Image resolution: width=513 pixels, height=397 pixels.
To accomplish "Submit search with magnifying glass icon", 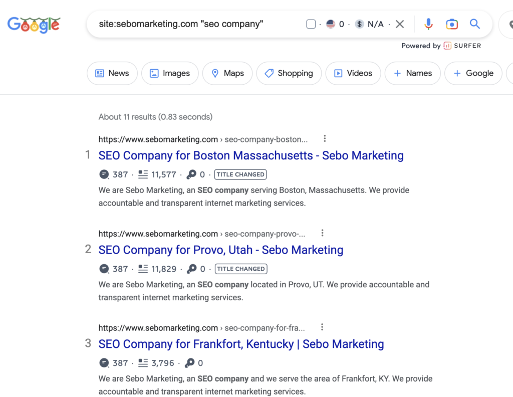I will pos(475,24).
